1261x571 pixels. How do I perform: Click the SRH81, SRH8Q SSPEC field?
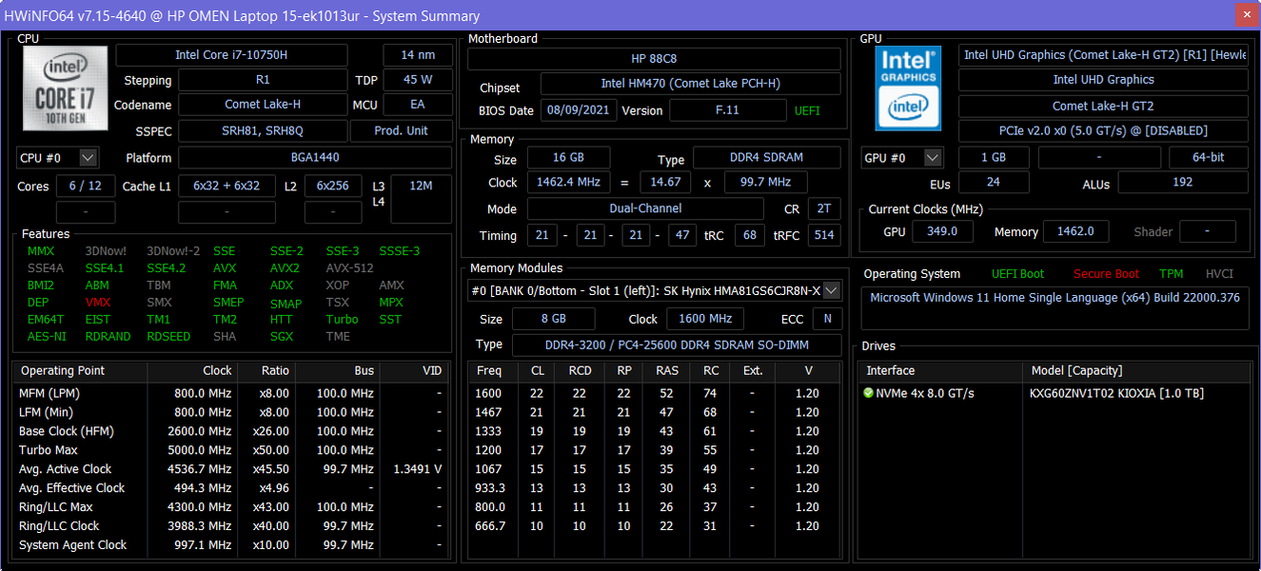tap(262, 130)
